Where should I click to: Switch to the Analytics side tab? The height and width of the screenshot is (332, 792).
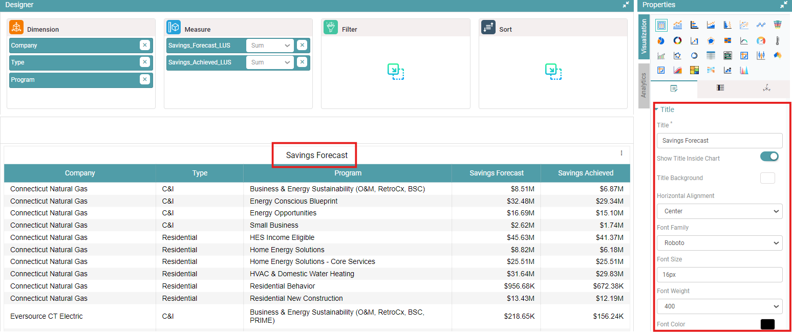[x=644, y=85]
